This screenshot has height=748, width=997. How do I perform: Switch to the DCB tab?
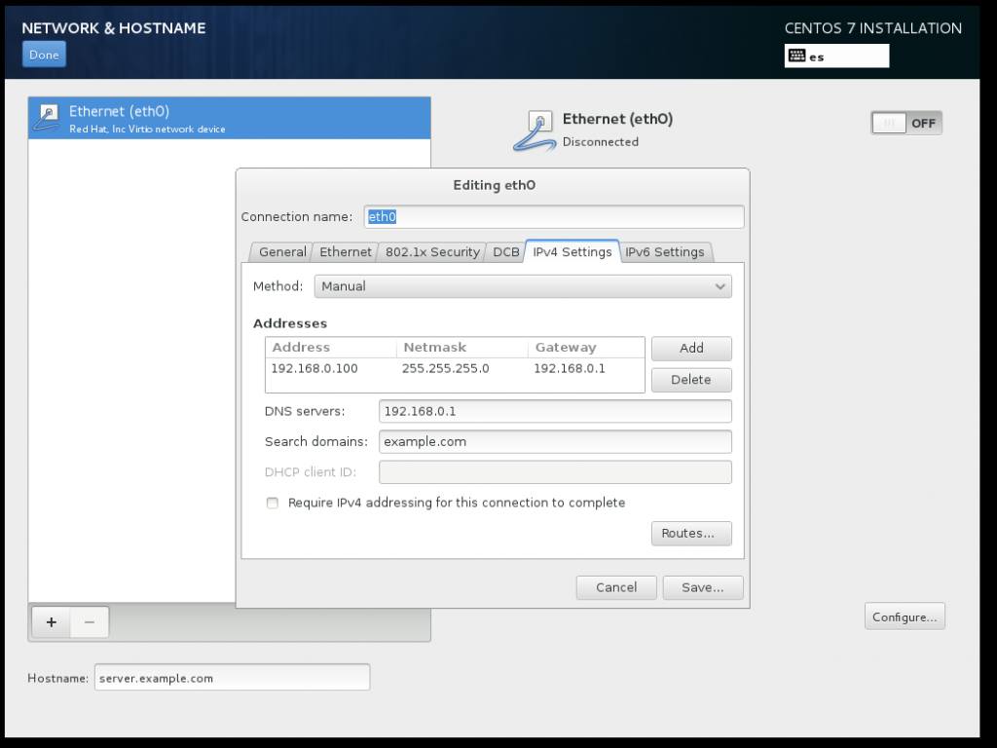(505, 251)
